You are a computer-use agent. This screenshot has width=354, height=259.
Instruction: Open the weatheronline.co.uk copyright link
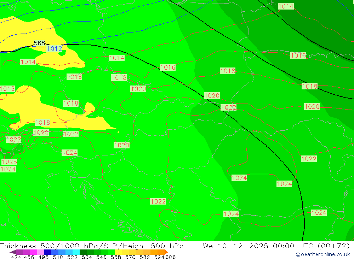coord(322,254)
